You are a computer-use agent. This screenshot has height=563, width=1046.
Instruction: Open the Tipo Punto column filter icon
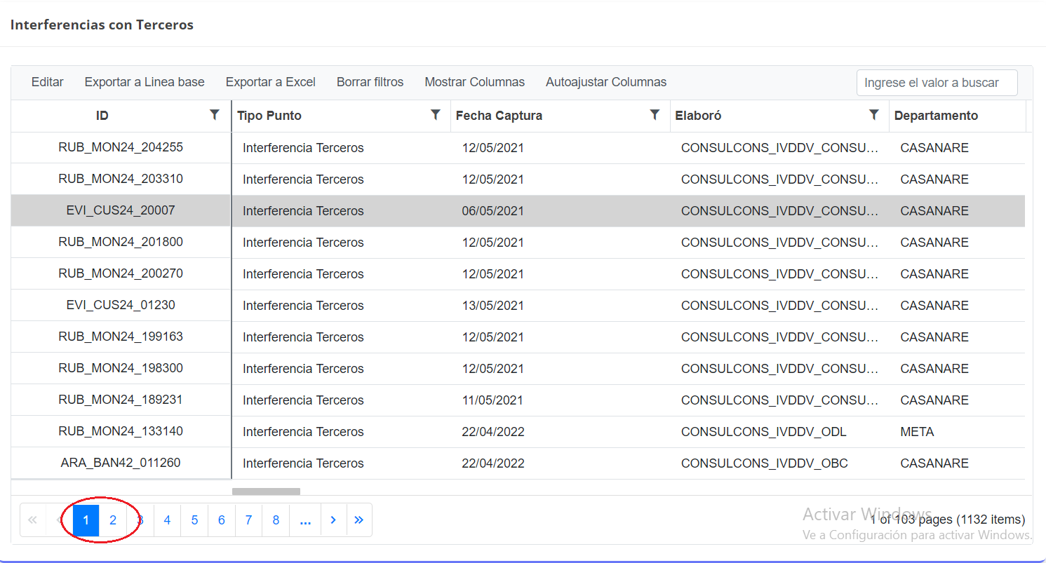coord(435,115)
